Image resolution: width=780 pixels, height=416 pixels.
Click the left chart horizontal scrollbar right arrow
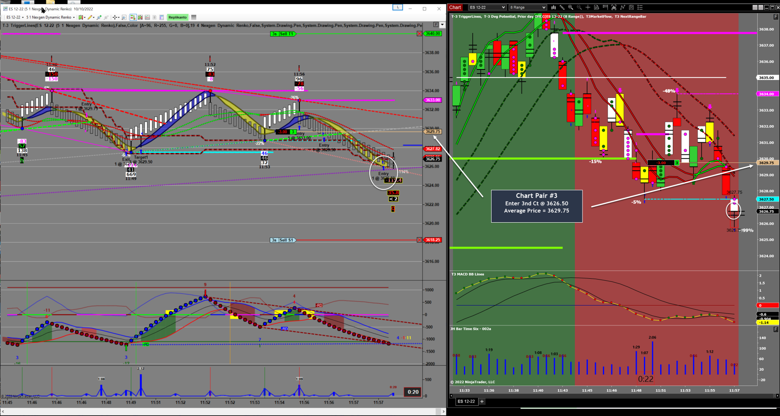(443, 412)
